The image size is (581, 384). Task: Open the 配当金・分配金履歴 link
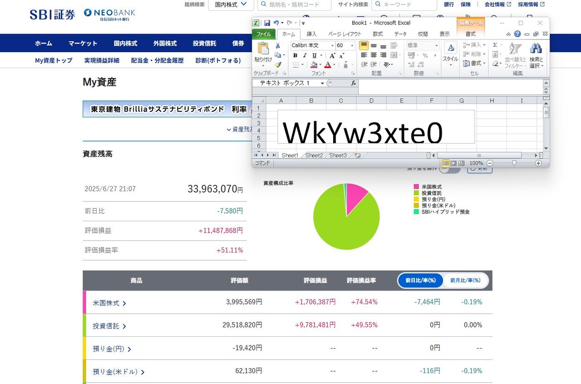pyautogui.click(x=158, y=60)
